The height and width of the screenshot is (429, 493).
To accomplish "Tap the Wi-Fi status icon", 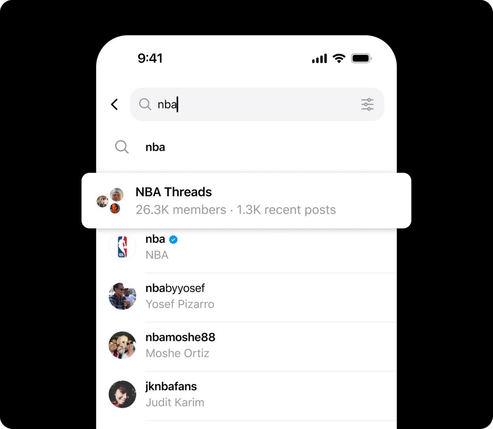I will coord(339,59).
